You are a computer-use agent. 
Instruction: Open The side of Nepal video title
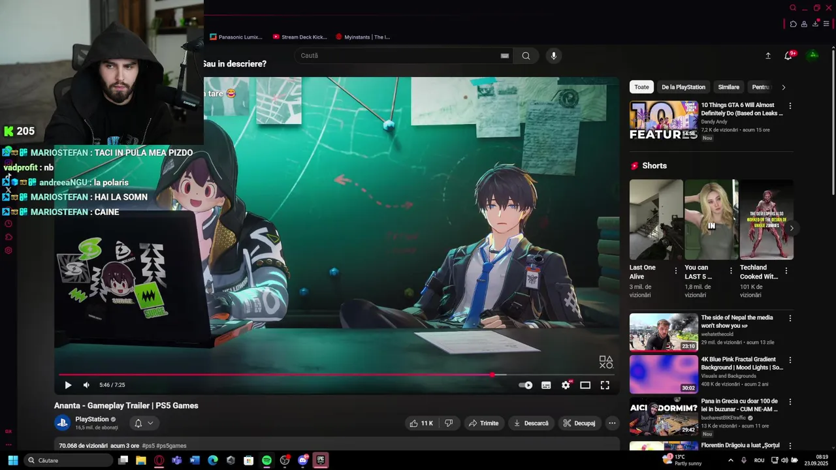[x=737, y=321]
